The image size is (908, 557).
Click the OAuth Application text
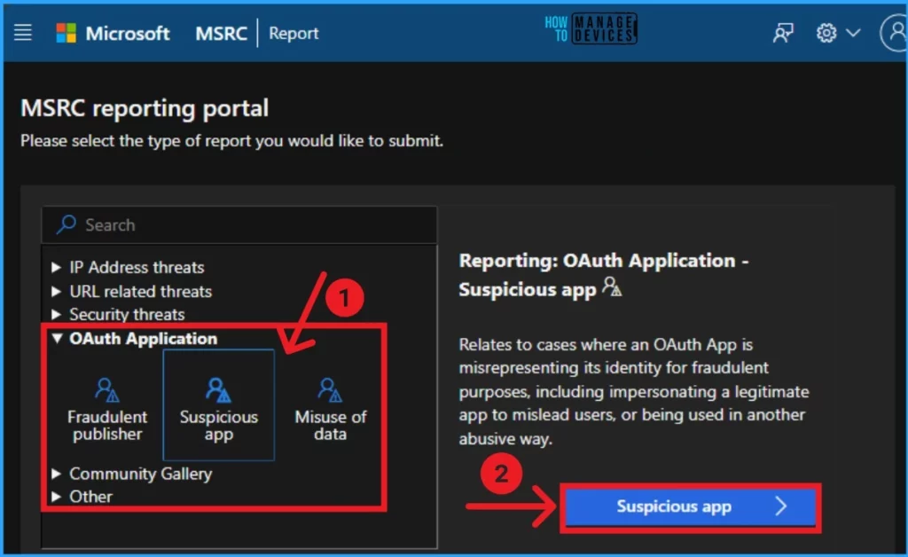point(143,339)
